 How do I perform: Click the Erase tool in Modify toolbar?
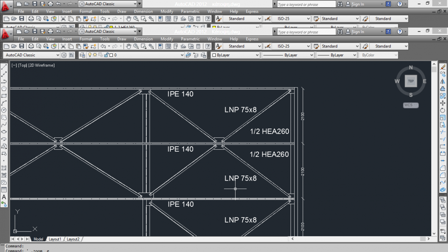tap(443, 67)
